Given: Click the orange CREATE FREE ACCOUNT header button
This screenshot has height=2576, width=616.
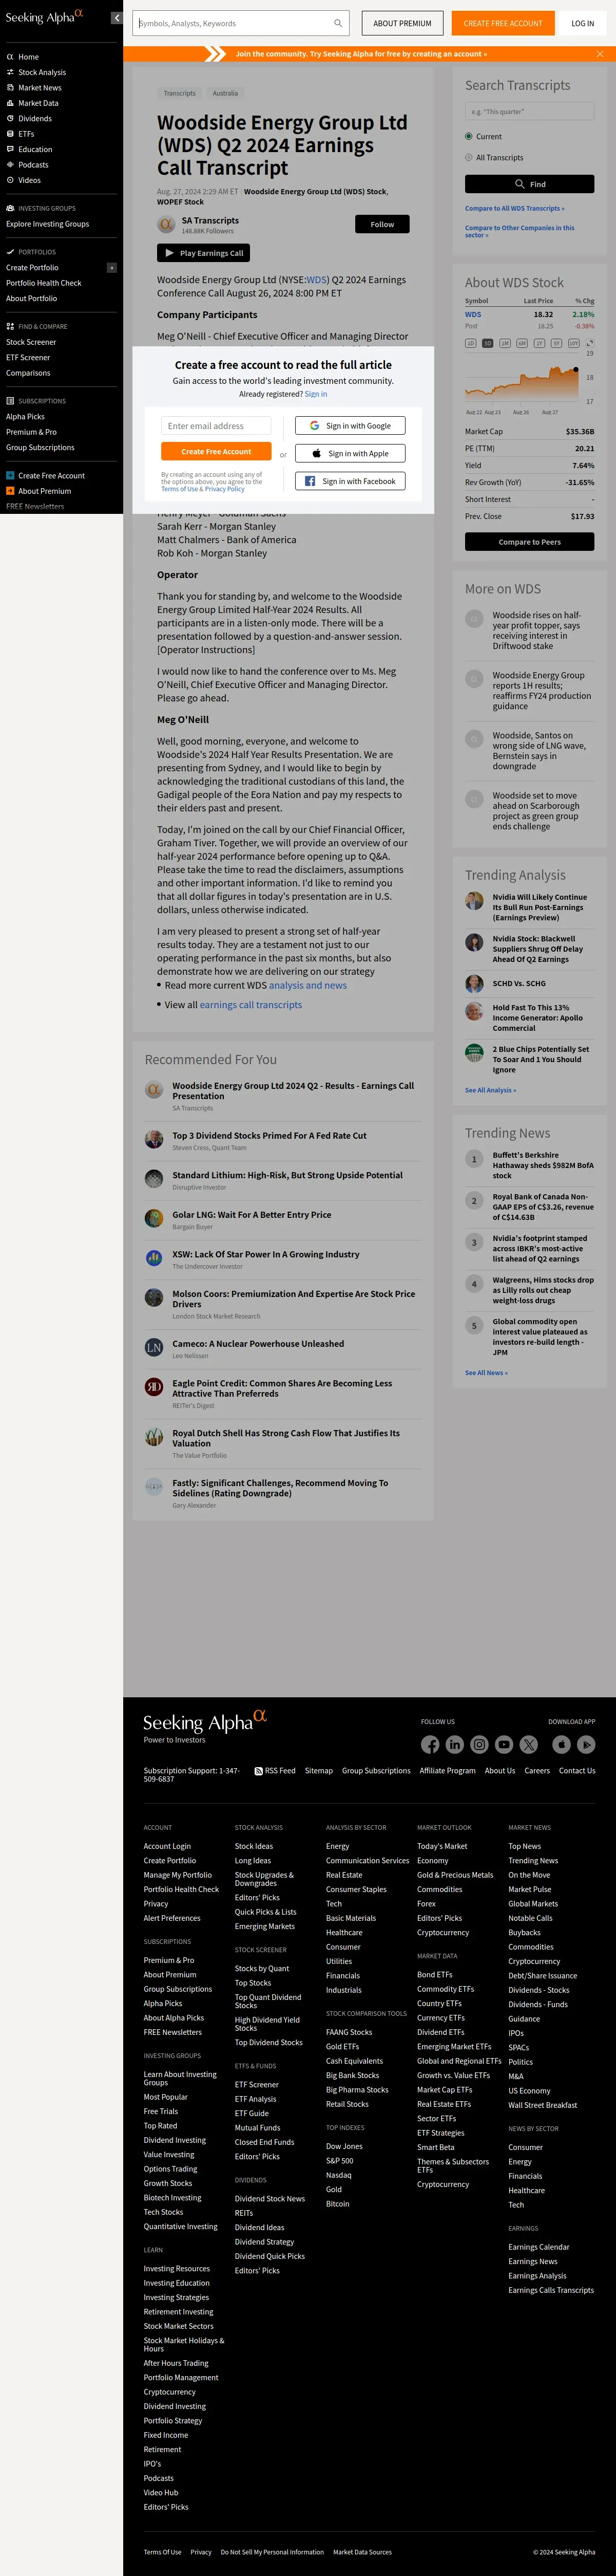Looking at the screenshot, I should 503,23.
